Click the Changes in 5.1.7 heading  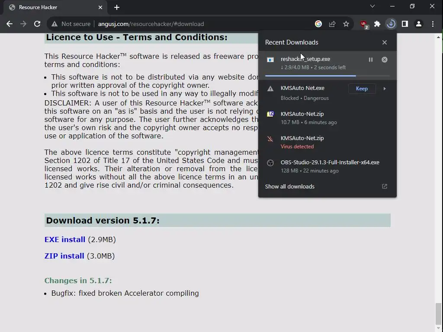pos(78,281)
